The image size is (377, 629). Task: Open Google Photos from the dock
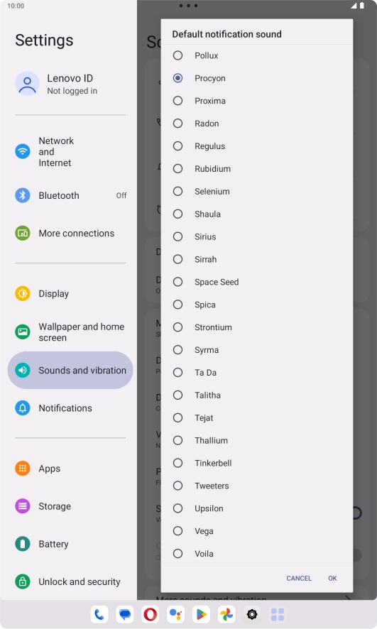coord(226,614)
